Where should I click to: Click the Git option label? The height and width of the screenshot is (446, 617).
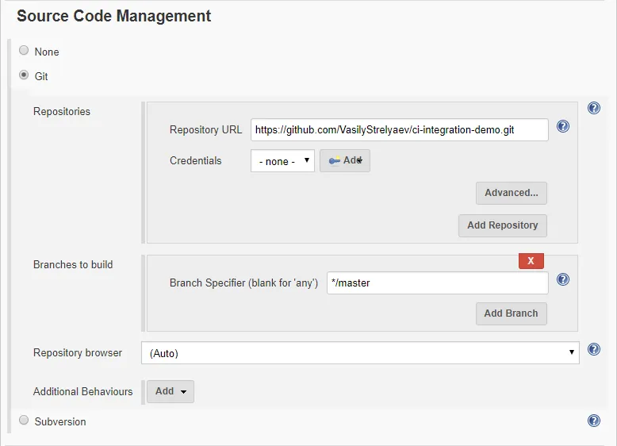click(x=41, y=76)
